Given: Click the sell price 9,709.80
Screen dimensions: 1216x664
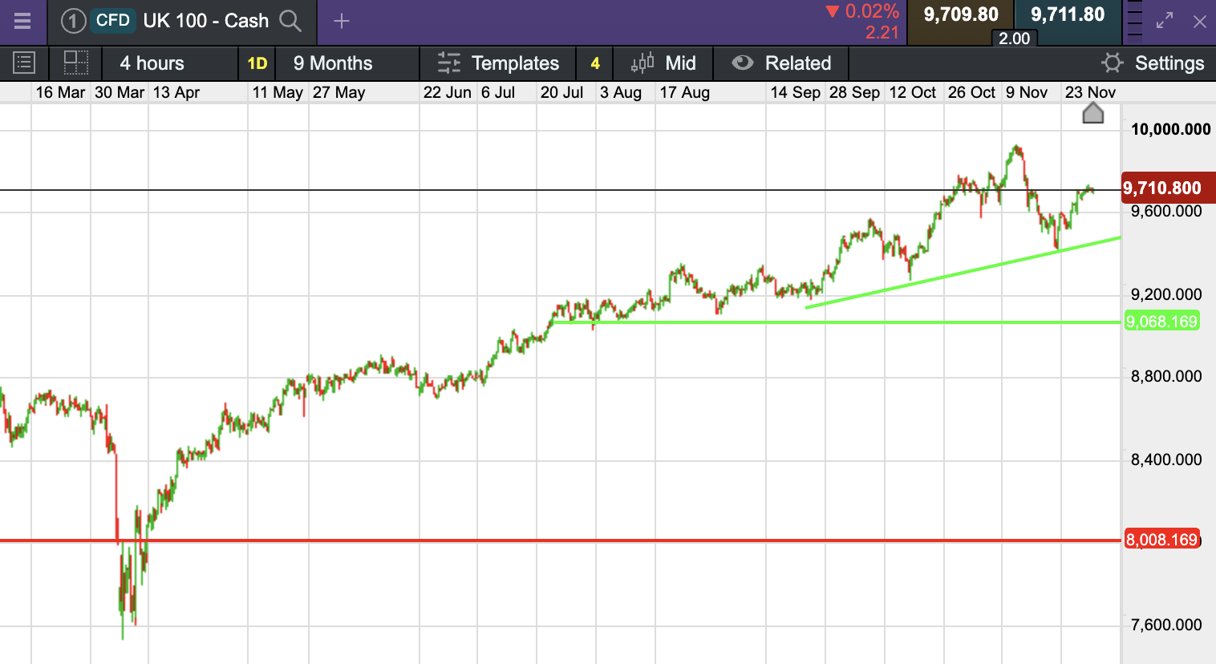Looking at the screenshot, I should (961, 14).
